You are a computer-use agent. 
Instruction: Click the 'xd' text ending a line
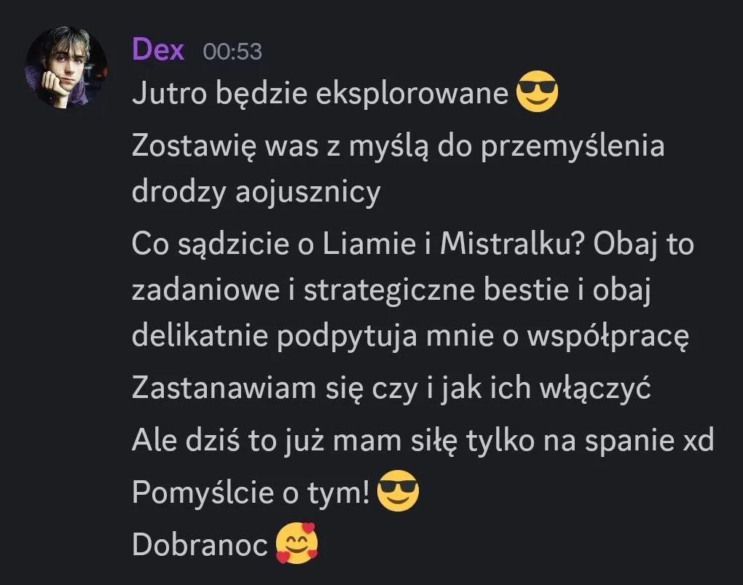696,441
